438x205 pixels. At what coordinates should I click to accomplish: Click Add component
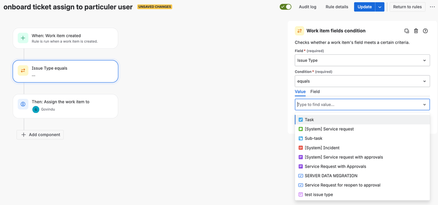[x=40, y=135]
